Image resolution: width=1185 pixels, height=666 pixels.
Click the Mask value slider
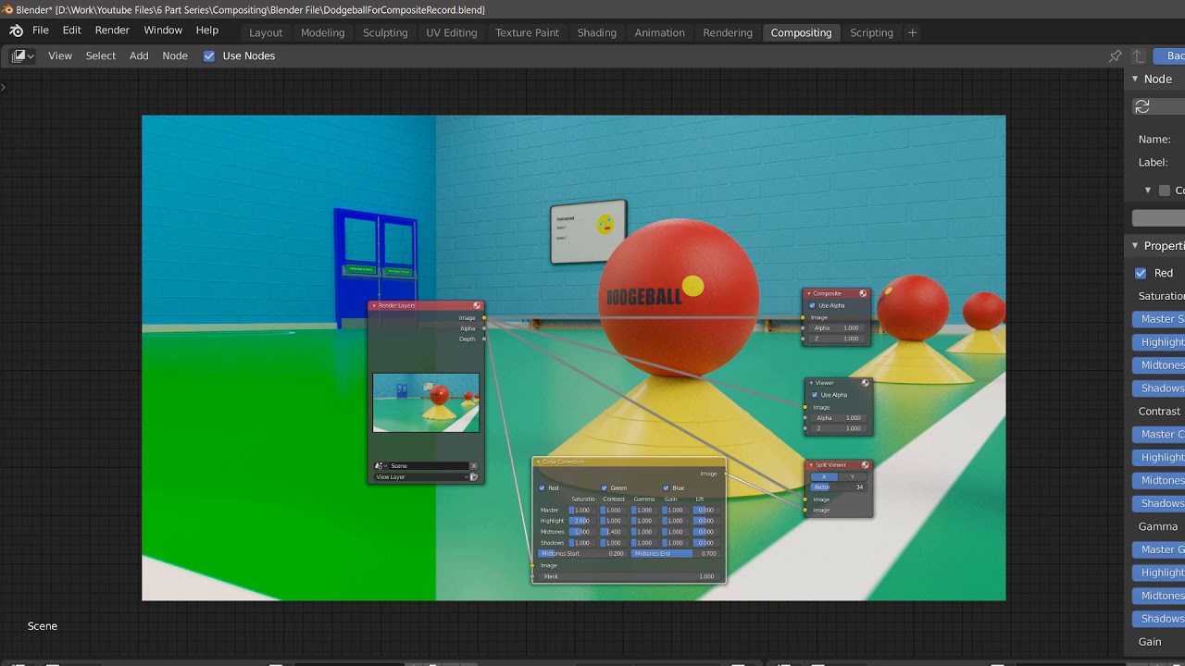[629, 576]
